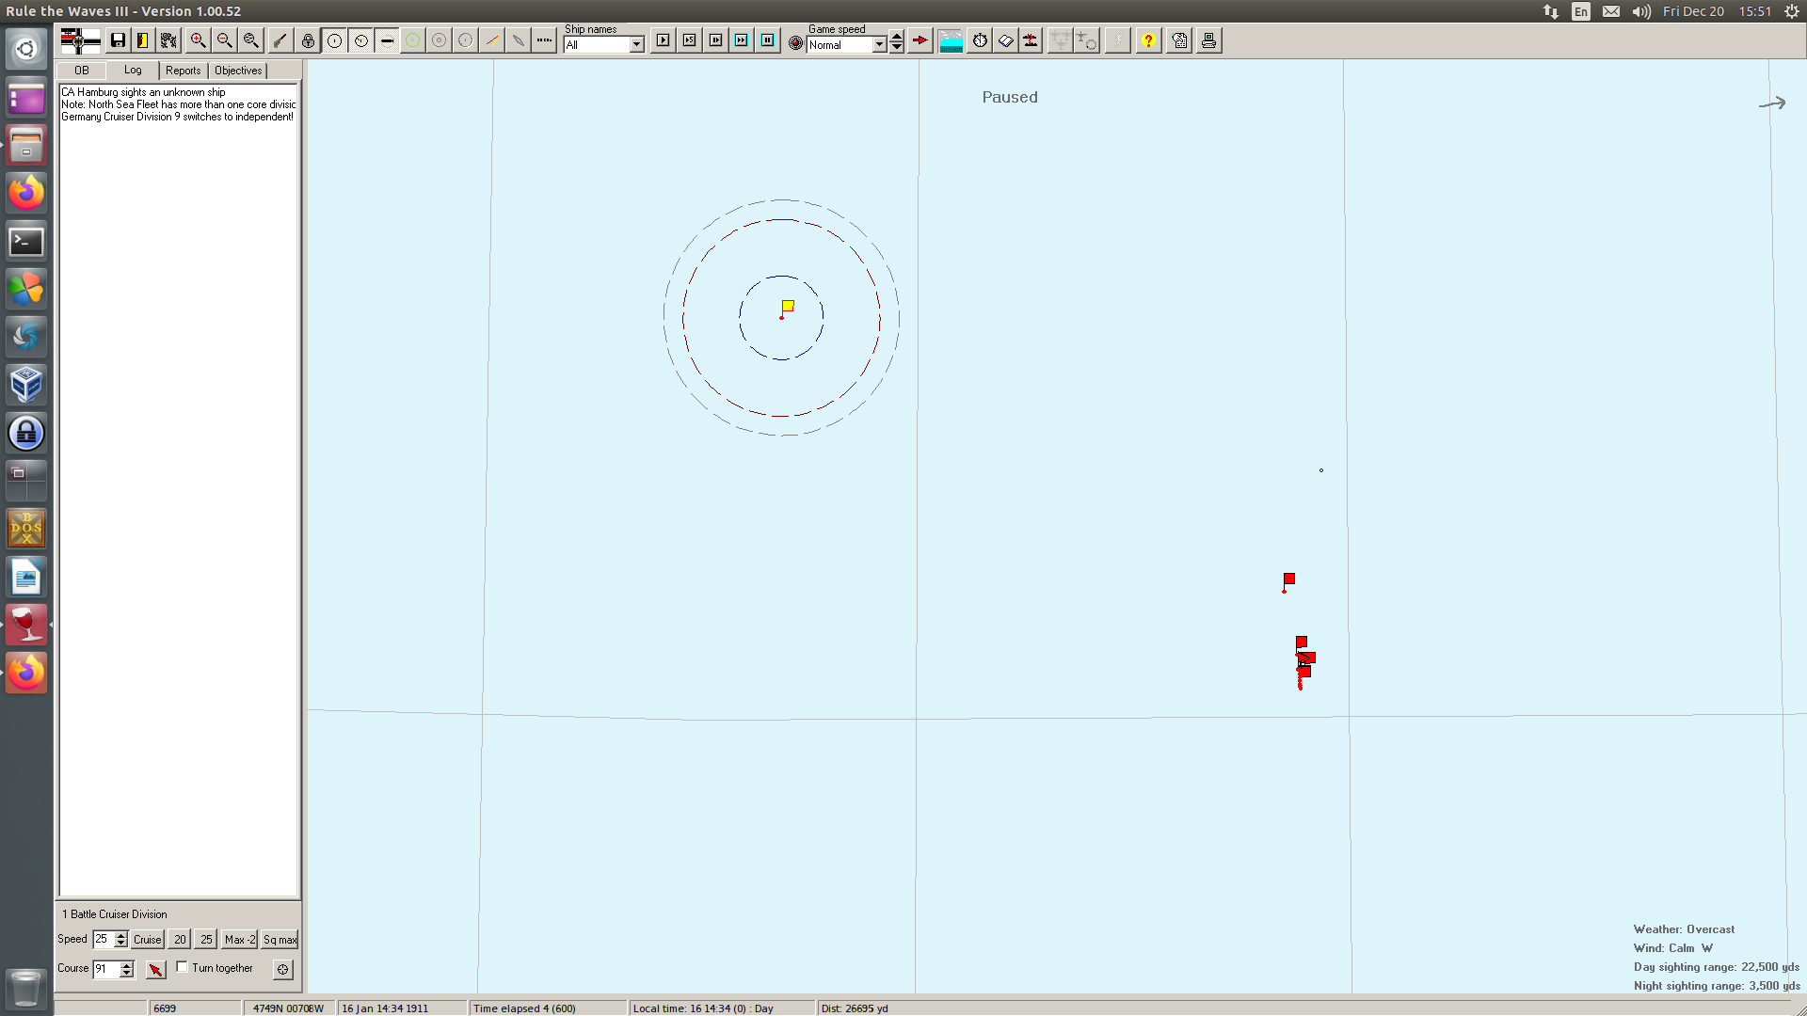Increase the Speed stepper value

pos(120,935)
